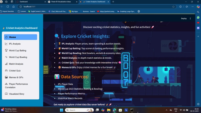Show hidden system tray icons

pyautogui.click(x=166, y=110)
